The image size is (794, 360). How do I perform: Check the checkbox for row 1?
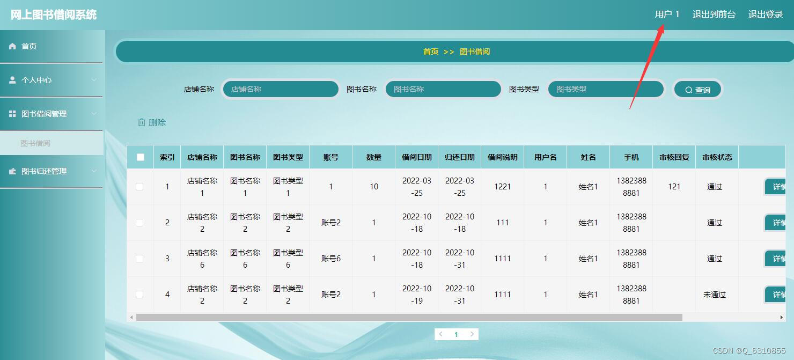(139, 186)
